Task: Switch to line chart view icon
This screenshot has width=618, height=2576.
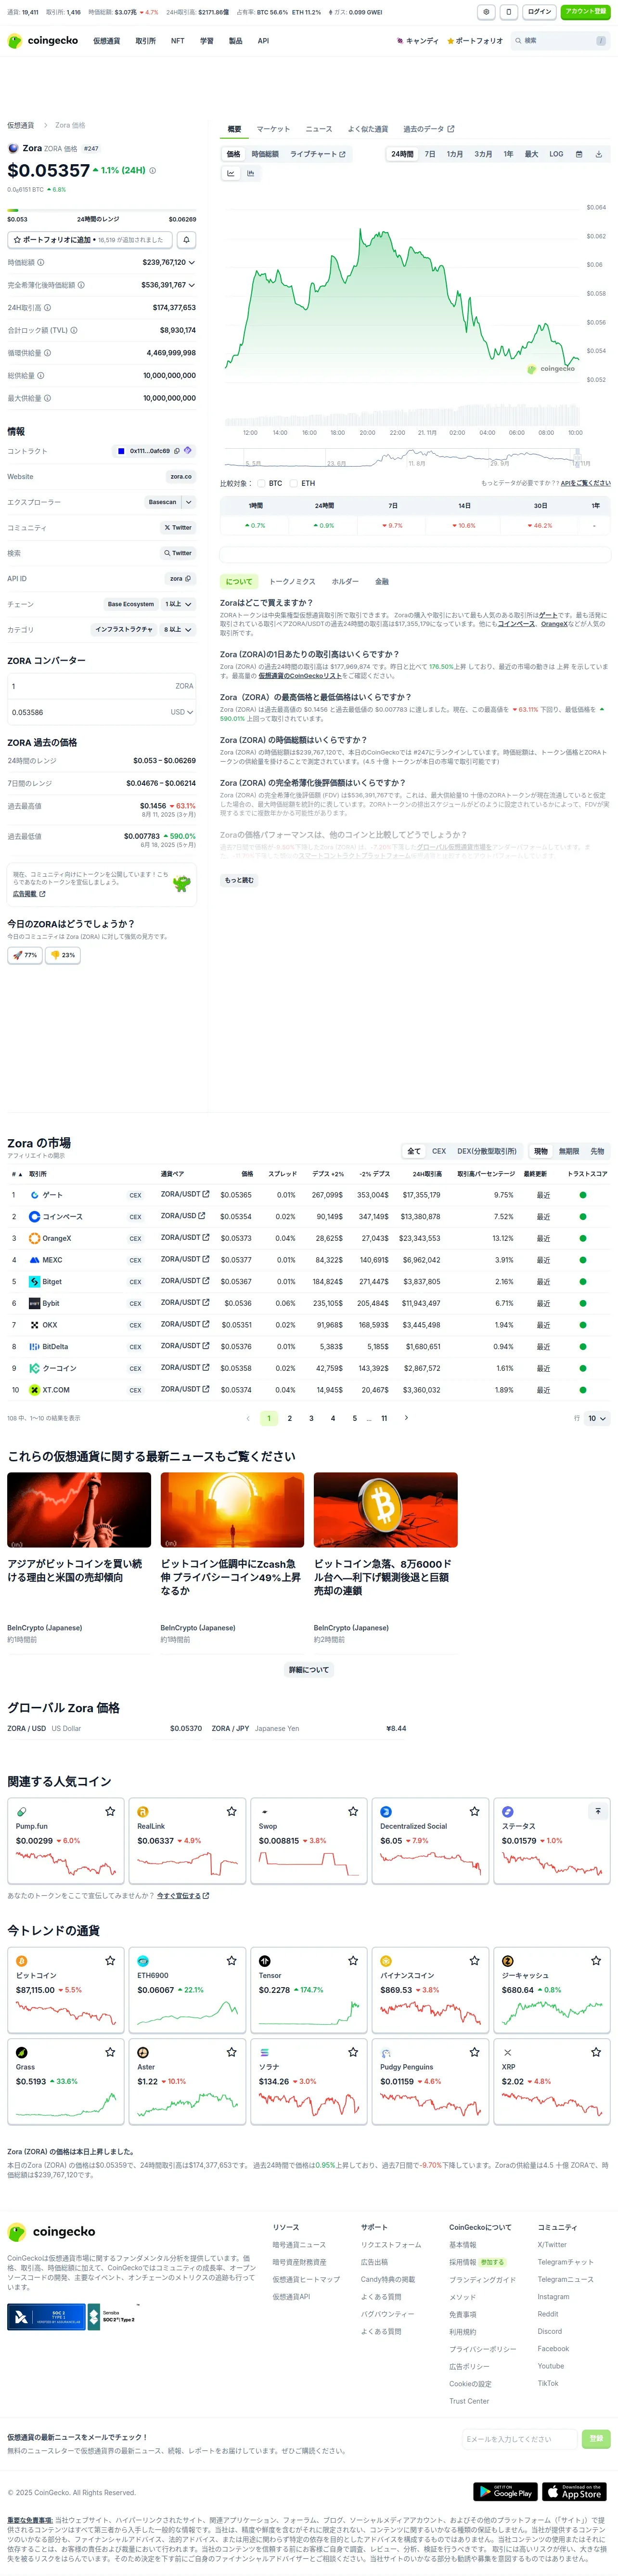Action: (230, 173)
